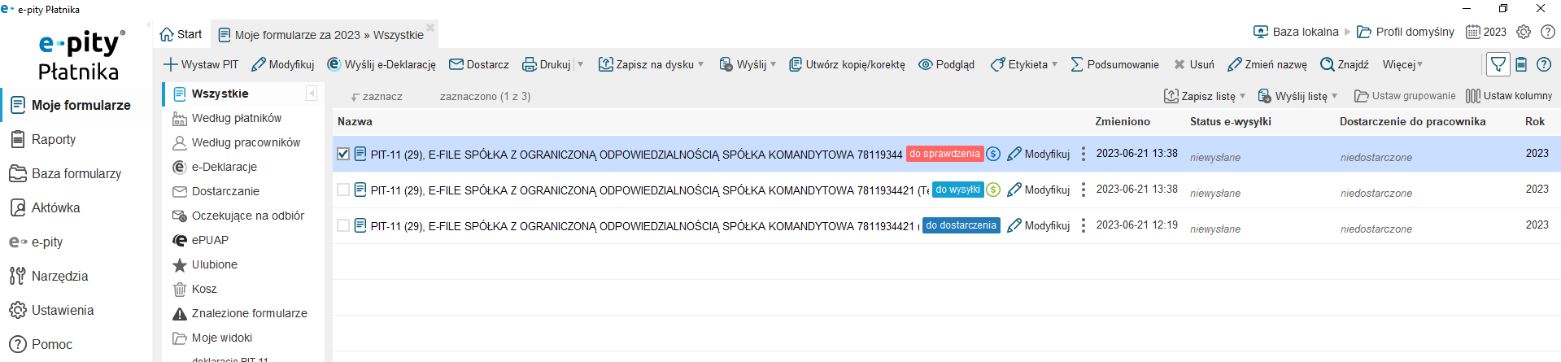Click the blue help icon in toolbar
This screenshot has height=362, width=1561.
[x=1544, y=64]
